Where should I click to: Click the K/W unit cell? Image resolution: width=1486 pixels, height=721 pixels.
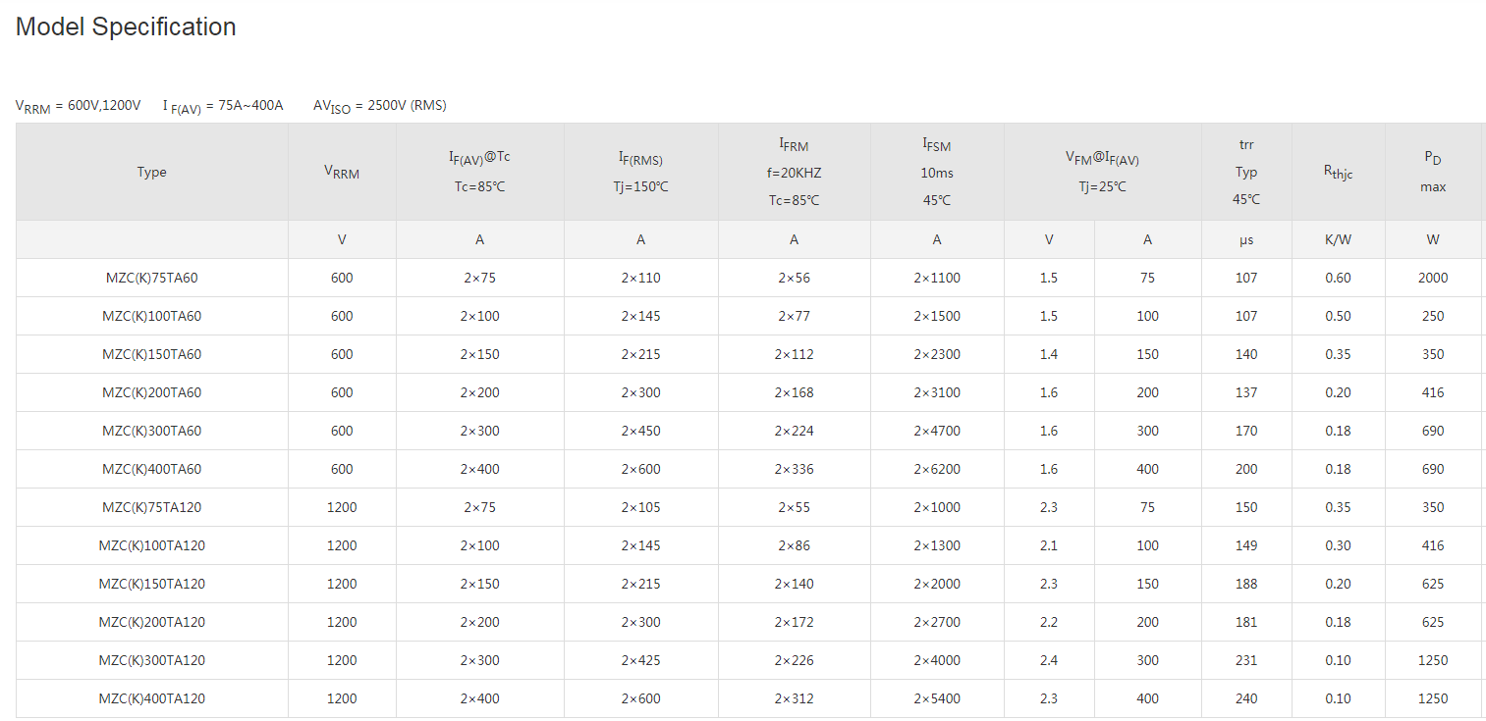[x=1338, y=239]
